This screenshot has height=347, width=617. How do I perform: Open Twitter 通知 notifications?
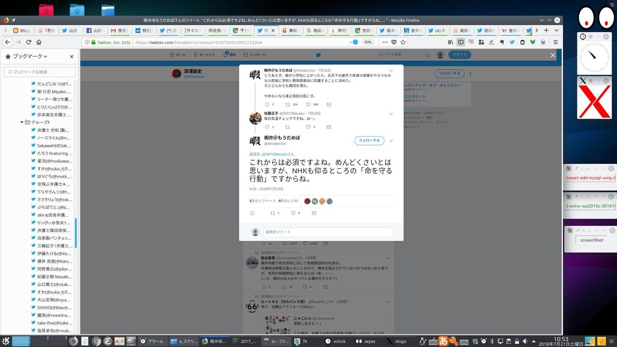(229, 55)
